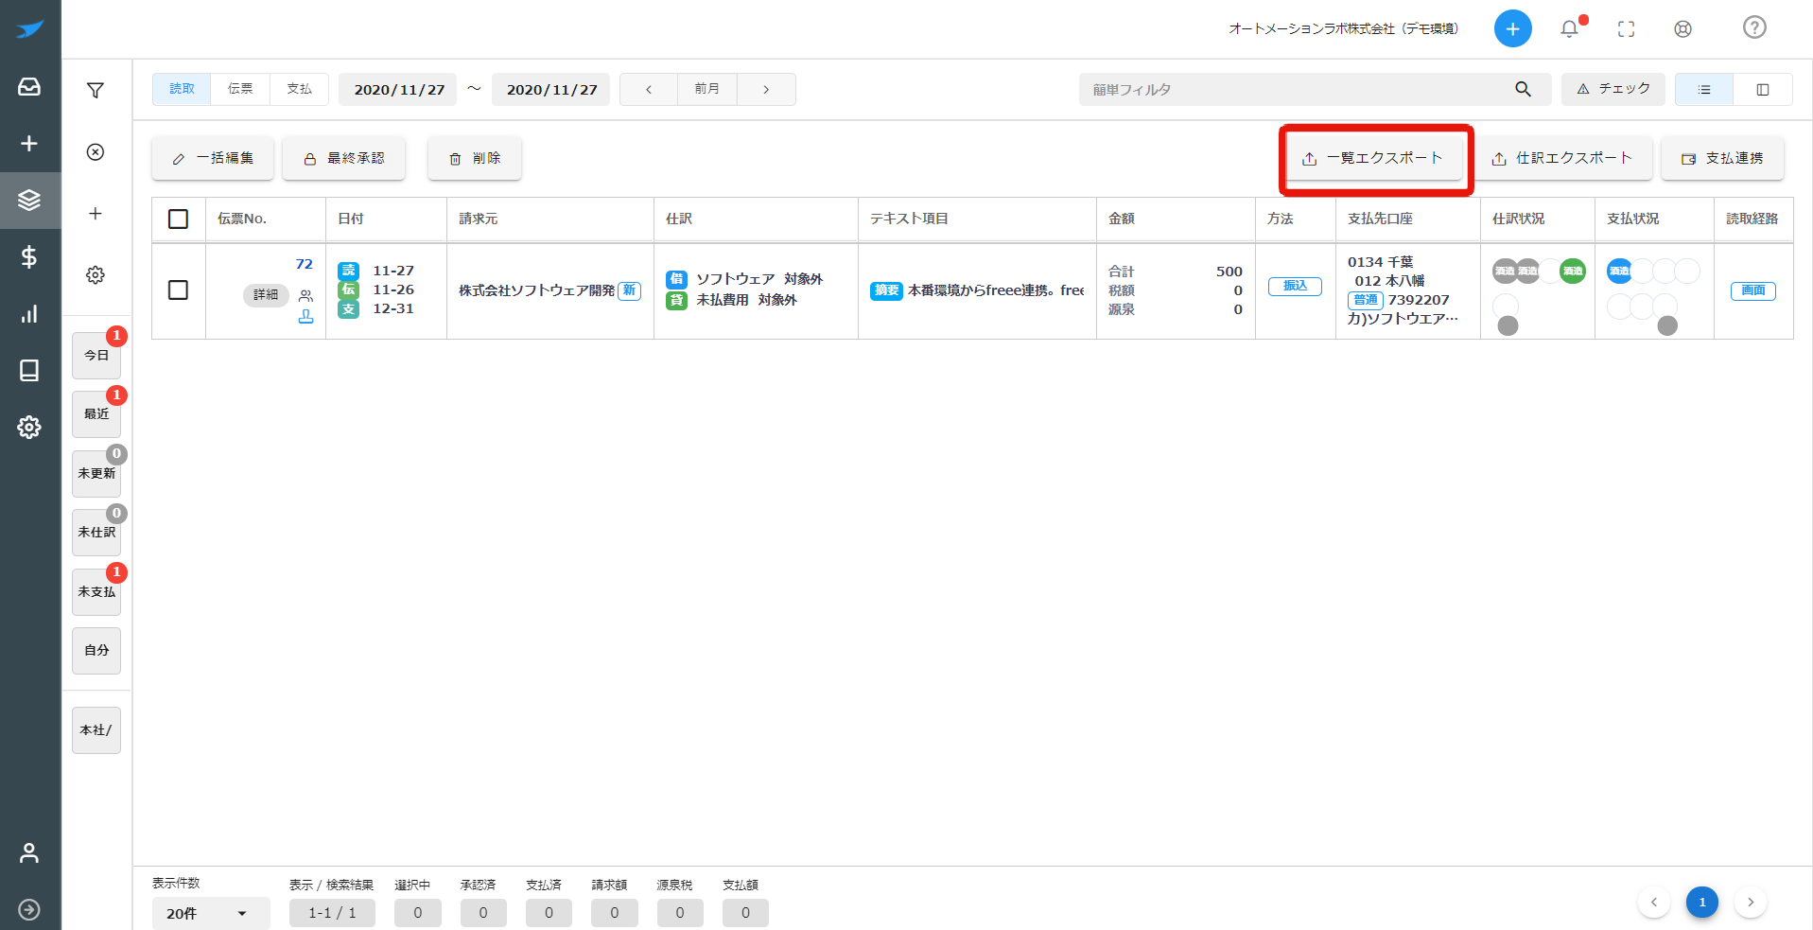Click the dollar sign payments icon
Screen dimensions: 1813x930
[x=29, y=256]
